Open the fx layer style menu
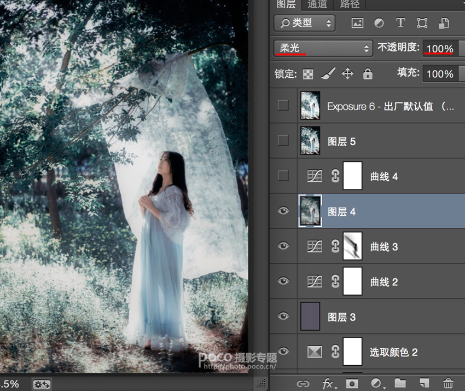Screen dimensions: 465x391 click(329, 383)
